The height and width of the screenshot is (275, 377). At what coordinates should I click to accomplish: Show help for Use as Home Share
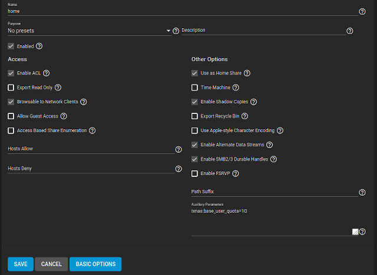[247, 73]
